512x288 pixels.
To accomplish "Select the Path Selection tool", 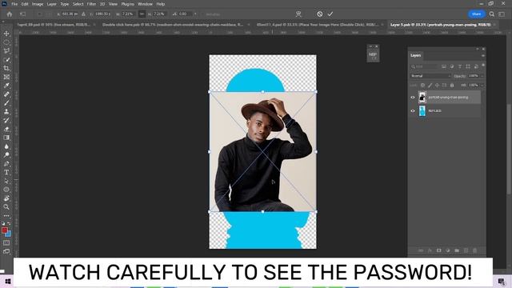I will [x=6, y=181].
